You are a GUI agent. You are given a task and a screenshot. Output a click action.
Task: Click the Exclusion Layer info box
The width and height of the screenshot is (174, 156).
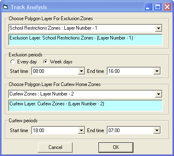point(85,40)
